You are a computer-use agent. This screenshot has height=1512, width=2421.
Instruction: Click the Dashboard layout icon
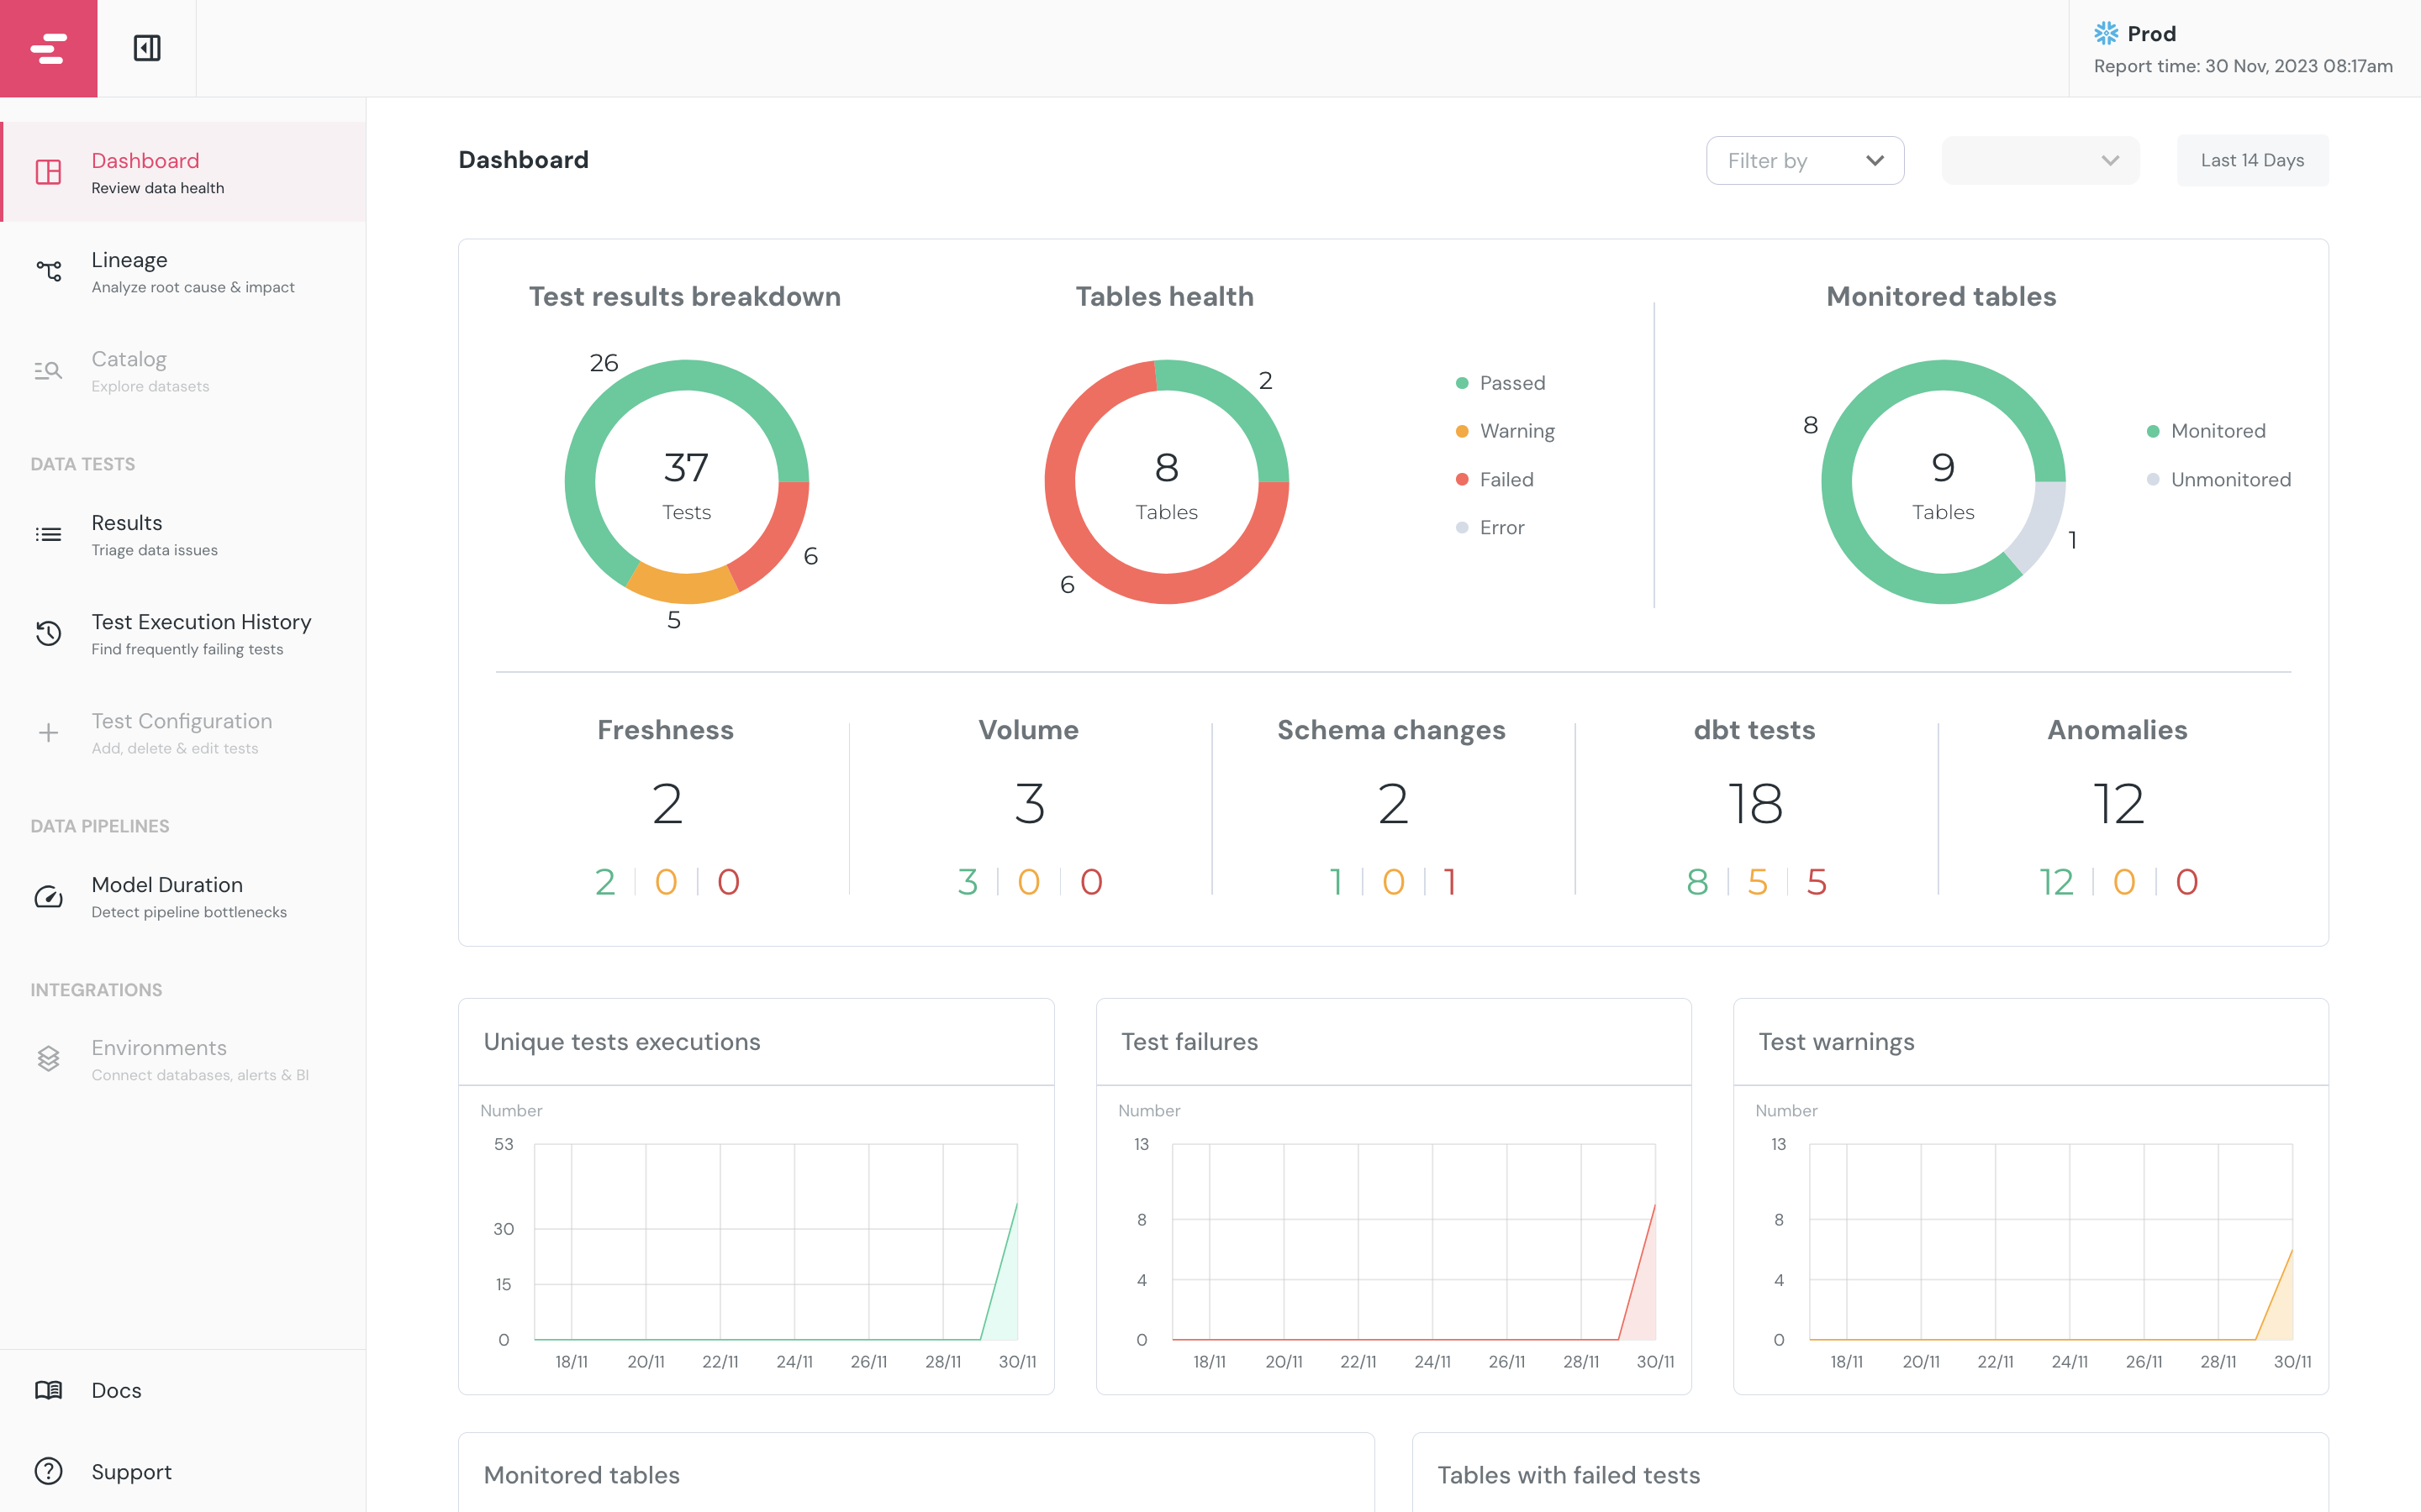[48, 172]
